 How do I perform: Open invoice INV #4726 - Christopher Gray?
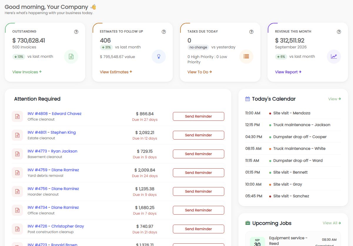56,226
